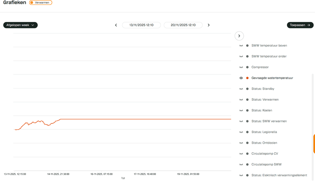Go to next date range arrow
The height and width of the screenshot is (183, 315).
[209, 25]
